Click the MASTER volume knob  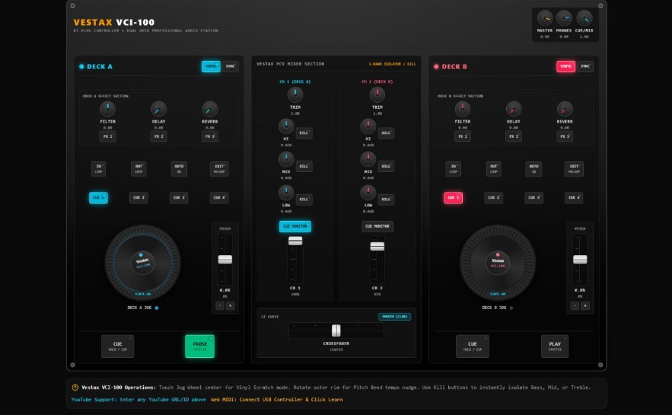point(545,18)
